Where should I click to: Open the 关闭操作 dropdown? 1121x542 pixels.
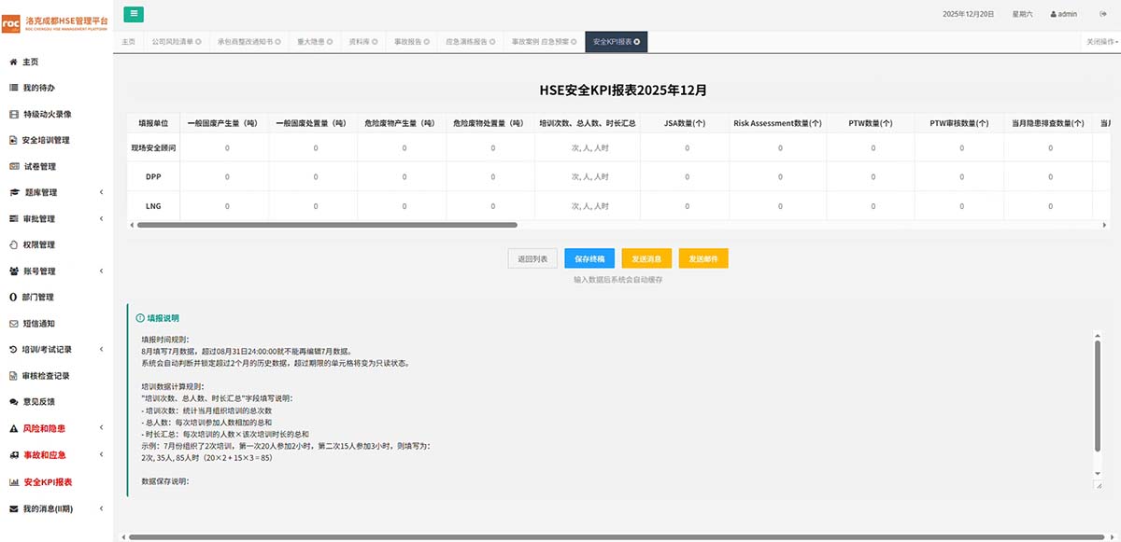click(1101, 42)
